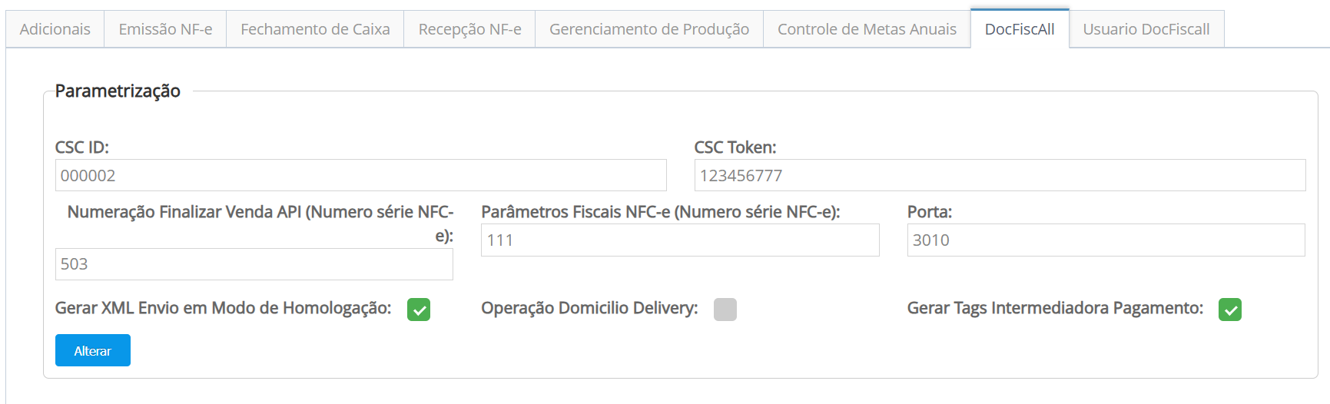Viewport: 1330px width, 404px height.
Task: Click the Parametrização section heading
Action: (x=118, y=91)
